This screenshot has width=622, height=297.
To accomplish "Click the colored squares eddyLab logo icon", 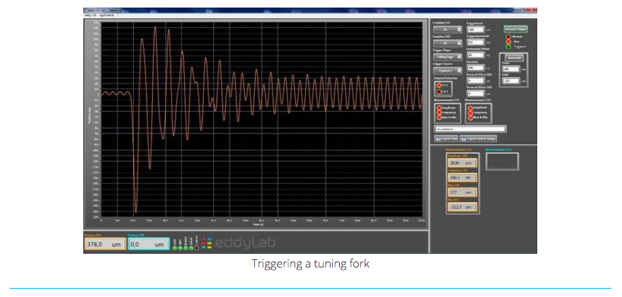I will [x=207, y=243].
